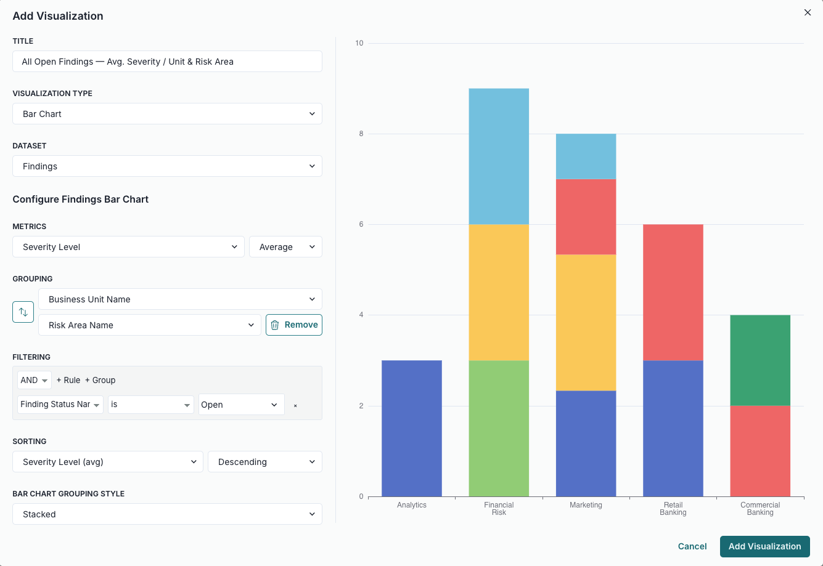Click the swap grouping order arrows icon
The width and height of the screenshot is (823, 566).
(x=23, y=312)
